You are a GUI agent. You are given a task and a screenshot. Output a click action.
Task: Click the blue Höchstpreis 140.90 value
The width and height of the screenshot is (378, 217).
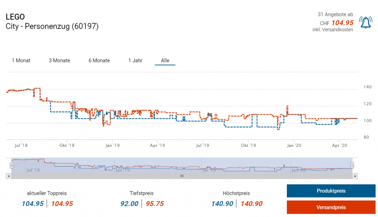[x=223, y=204]
